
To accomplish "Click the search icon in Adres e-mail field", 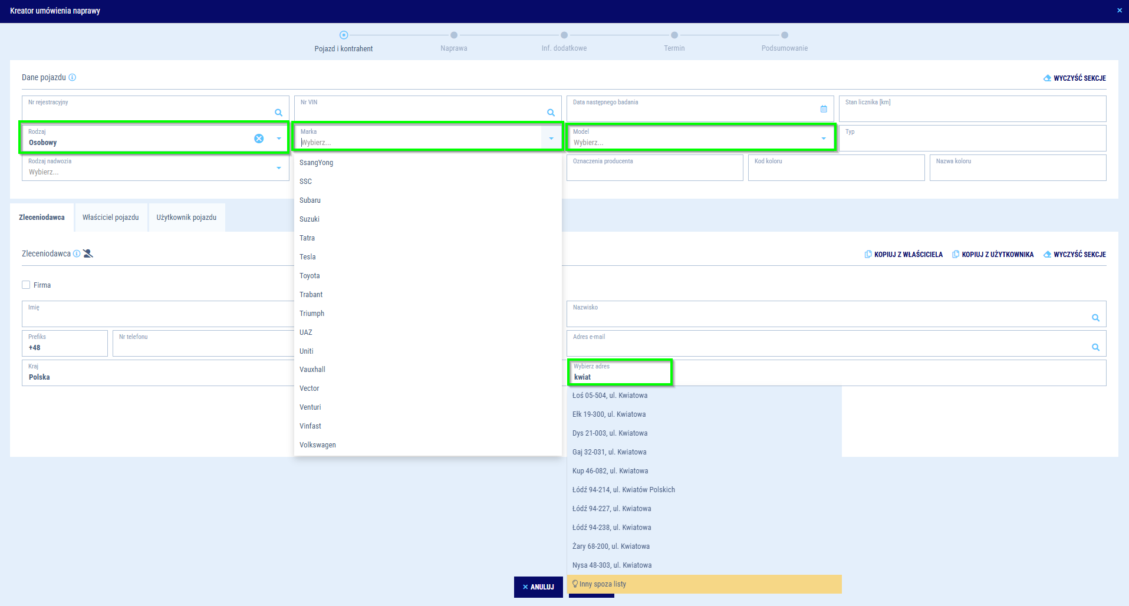I will 1095,347.
